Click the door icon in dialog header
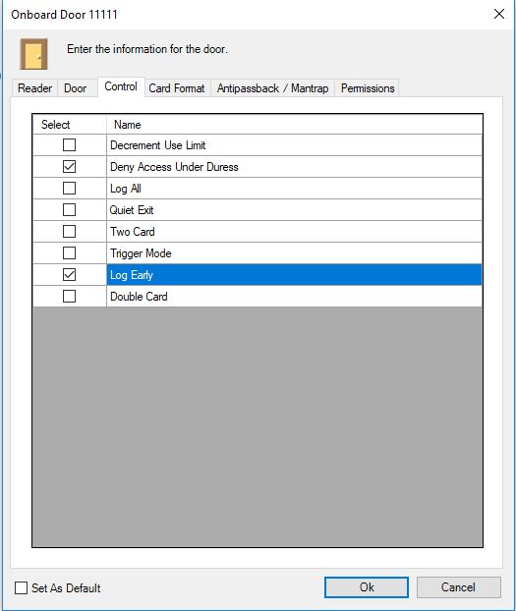Screen dimensions: 516x611 click(x=34, y=54)
